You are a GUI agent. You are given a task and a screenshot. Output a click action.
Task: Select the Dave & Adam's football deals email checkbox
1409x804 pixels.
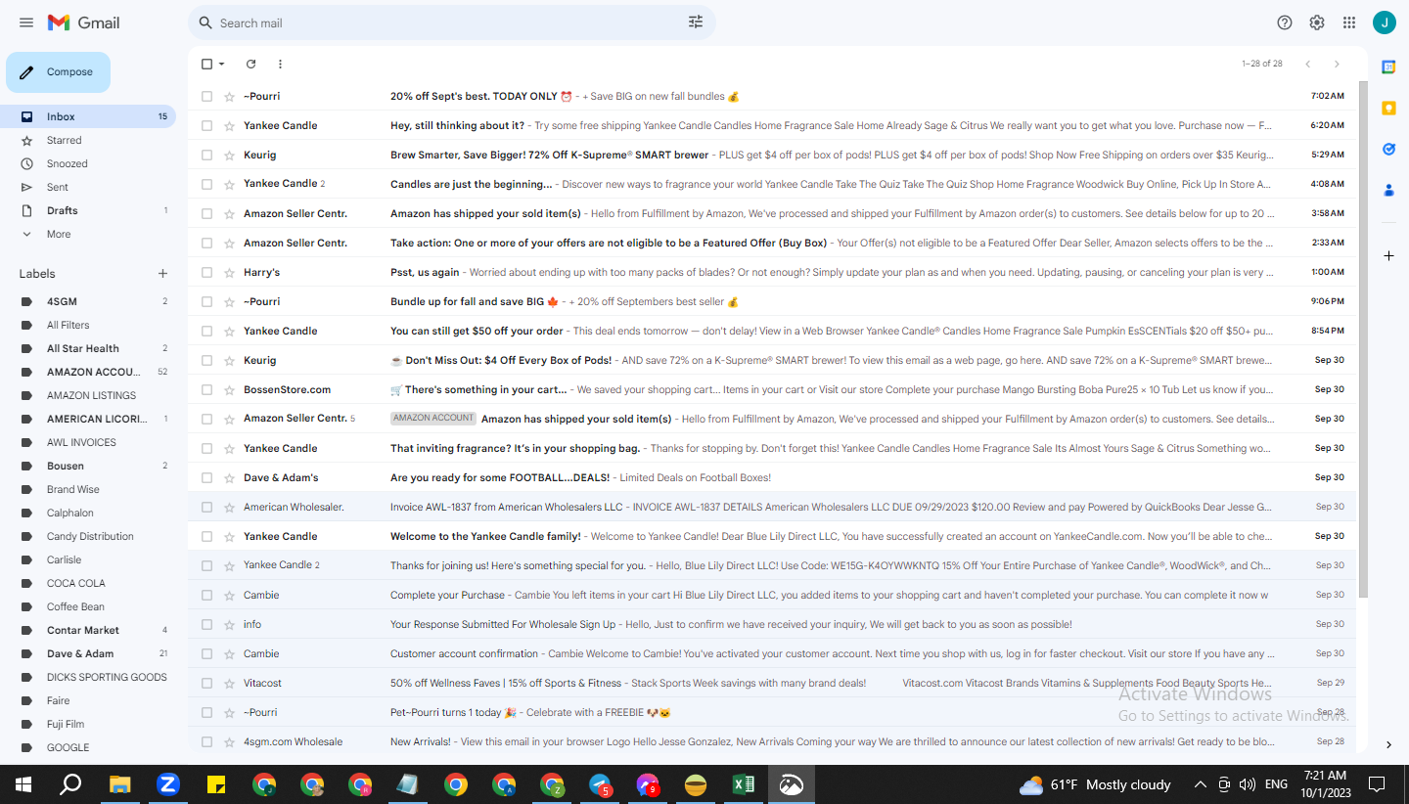(206, 477)
